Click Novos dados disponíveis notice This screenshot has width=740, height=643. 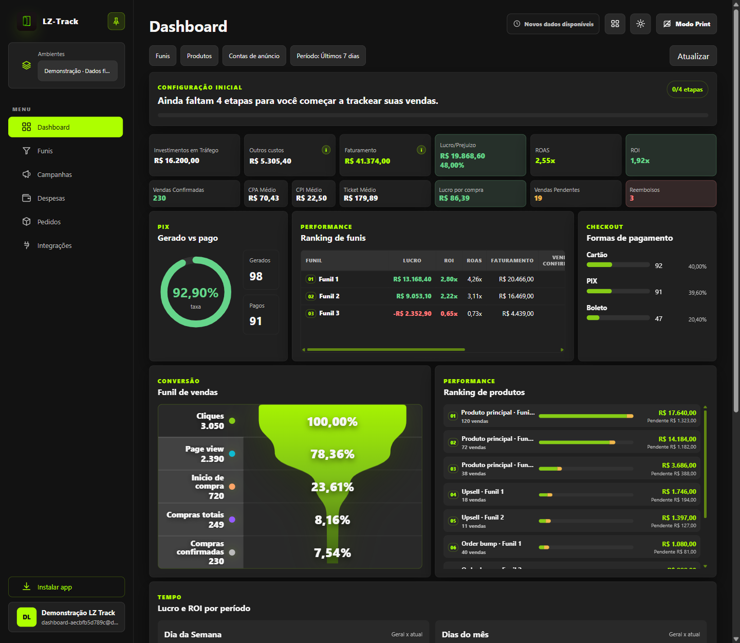pos(553,24)
